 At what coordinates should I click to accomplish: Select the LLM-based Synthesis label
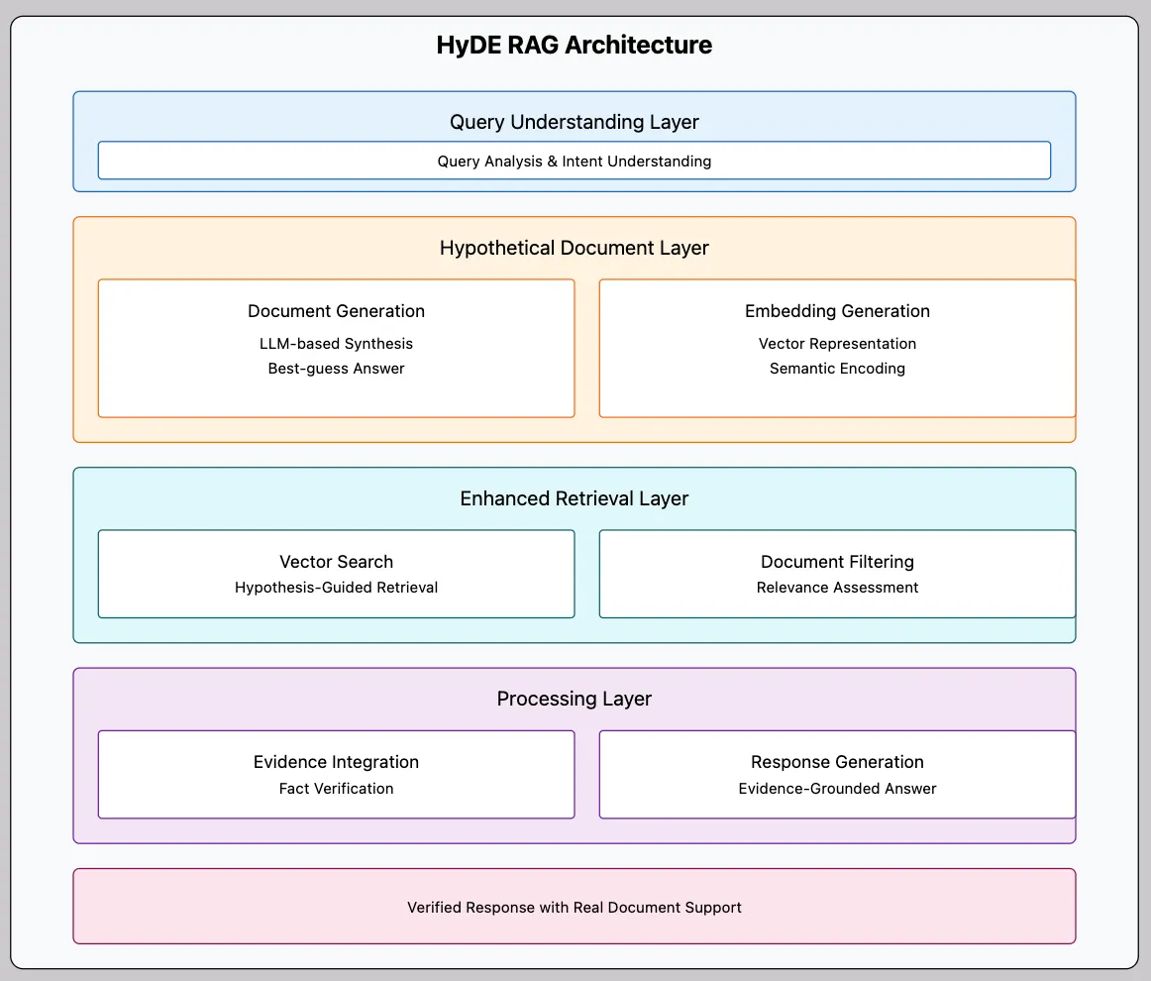pyautogui.click(x=336, y=344)
